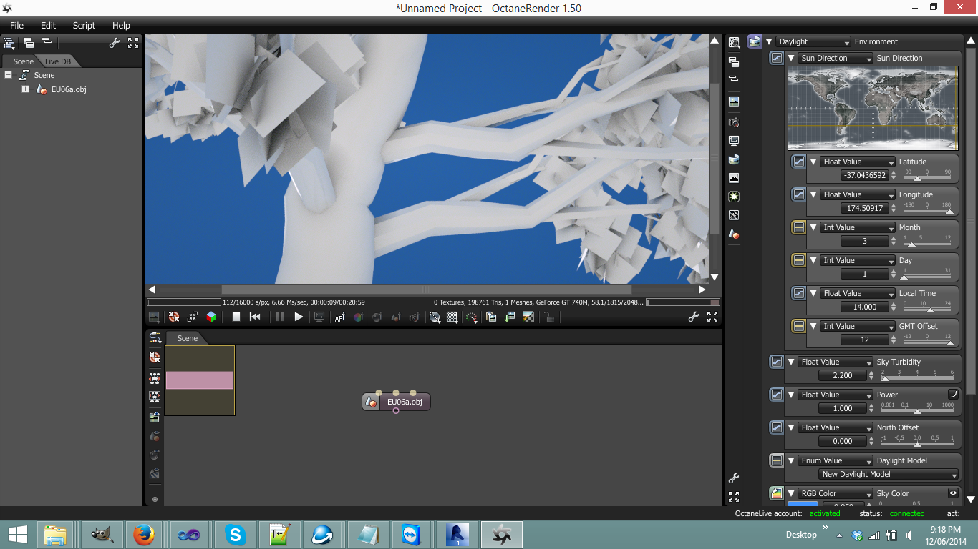Click the auto-arrange nodes icon in graph editor

[155, 378]
